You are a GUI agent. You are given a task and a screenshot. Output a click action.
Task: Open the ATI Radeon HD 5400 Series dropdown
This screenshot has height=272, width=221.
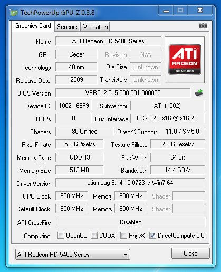pos(73,255)
